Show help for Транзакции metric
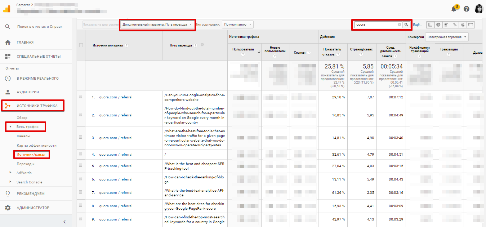The width and height of the screenshot is (486, 227). click(449, 54)
